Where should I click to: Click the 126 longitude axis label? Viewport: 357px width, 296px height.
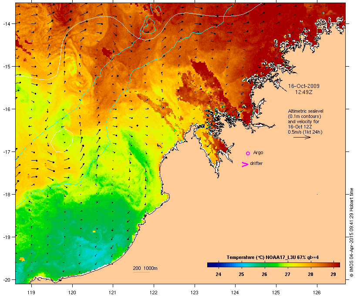point(317,293)
